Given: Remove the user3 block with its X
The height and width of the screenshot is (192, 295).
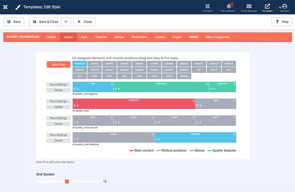Looking at the screenshot, I should click(193, 117).
